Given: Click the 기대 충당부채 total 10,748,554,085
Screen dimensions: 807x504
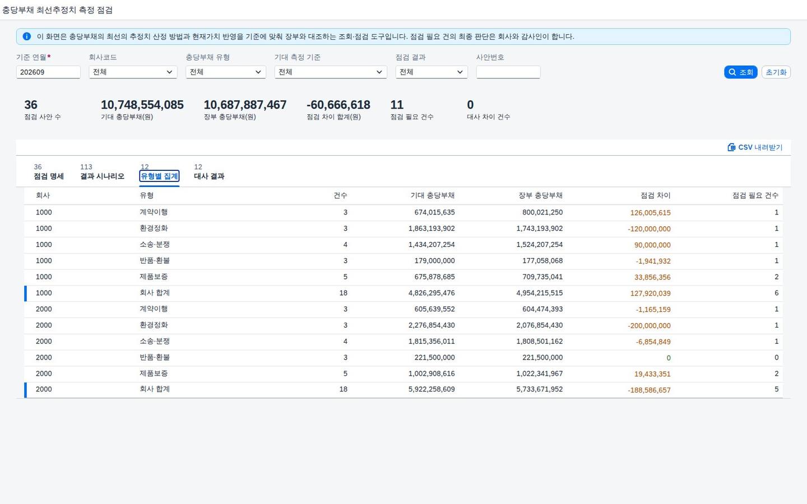Looking at the screenshot, I should (142, 105).
